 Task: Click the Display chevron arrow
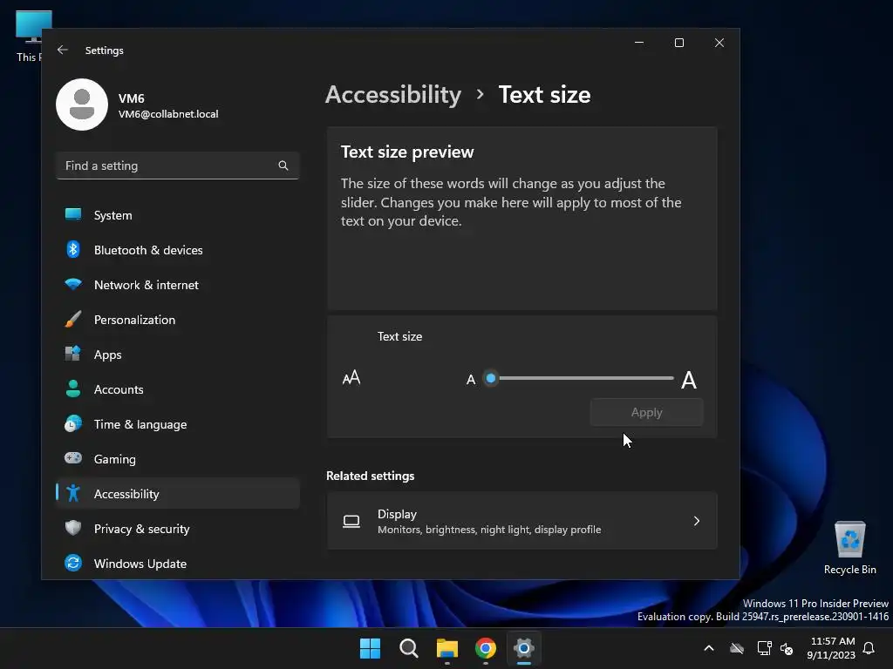pos(697,521)
